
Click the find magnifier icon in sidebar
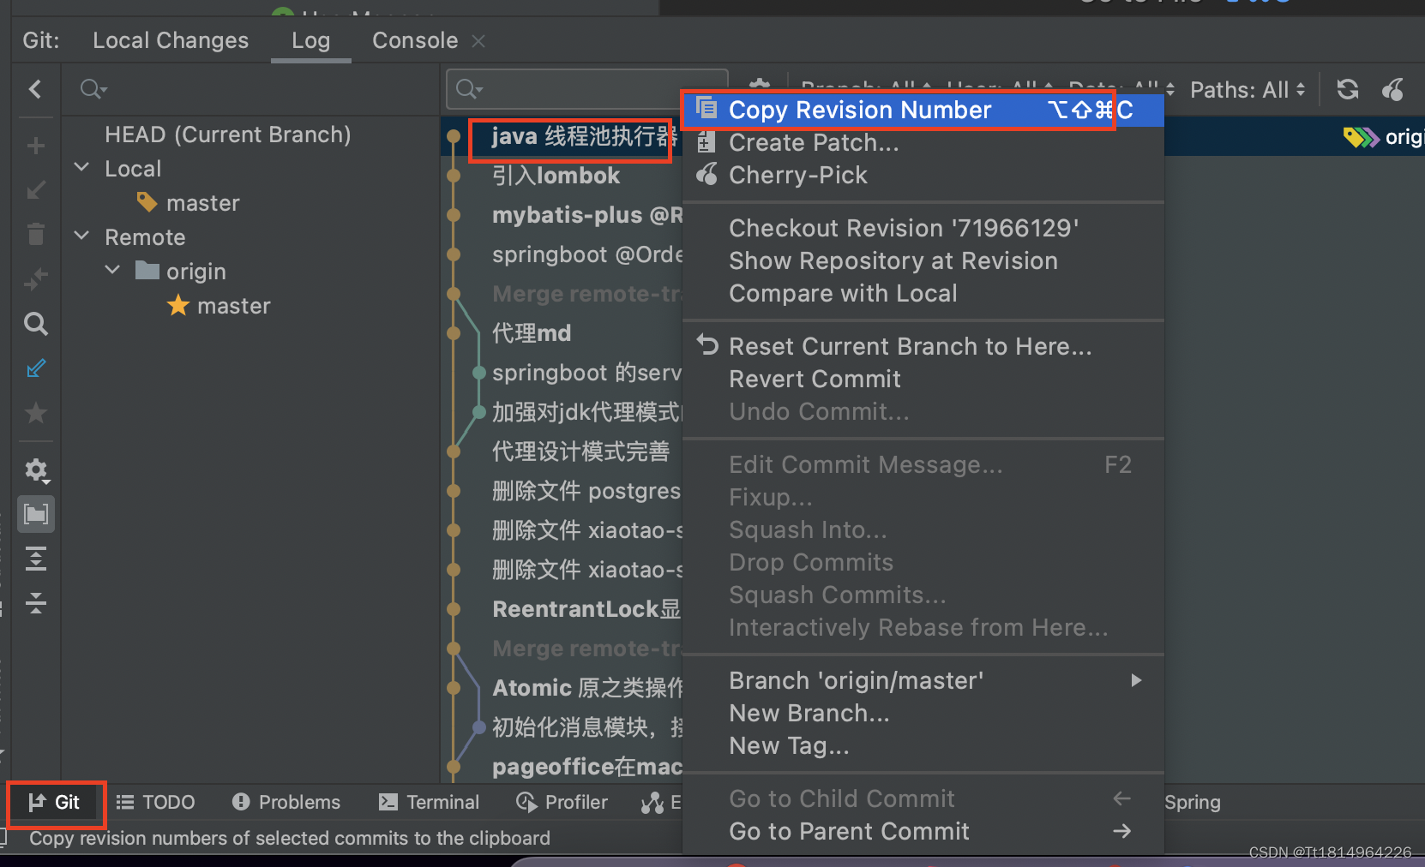[x=35, y=324]
